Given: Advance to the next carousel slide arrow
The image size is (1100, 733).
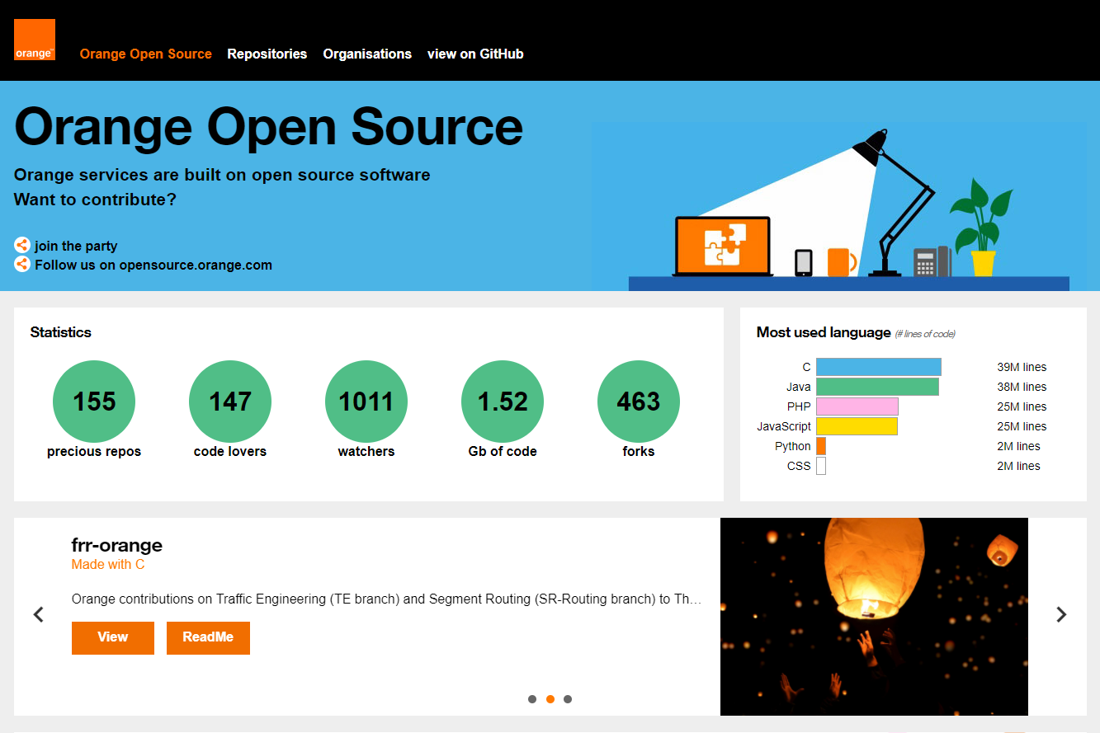Looking at the screenshot, I should point(1061,614).
